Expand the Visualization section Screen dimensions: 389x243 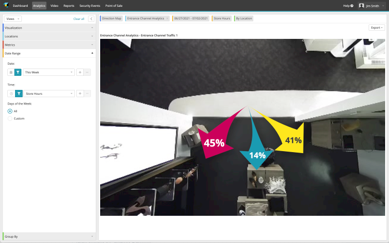pos(49,28)
